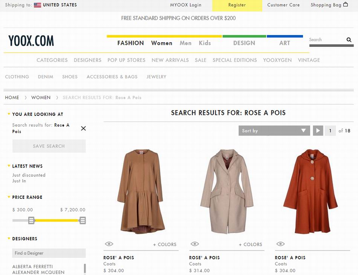Image resolution: width=358 pixels, height=275 pixels.
Task: Click the Just discounted link
Action: [x=29, y=175]
